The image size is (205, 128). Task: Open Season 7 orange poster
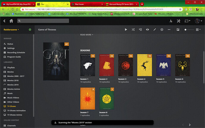coord(88,99)
